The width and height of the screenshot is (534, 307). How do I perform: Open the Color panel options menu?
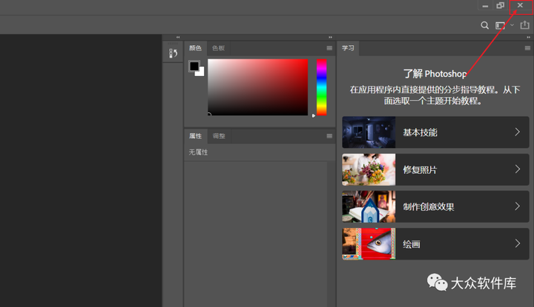coord(329,48)
